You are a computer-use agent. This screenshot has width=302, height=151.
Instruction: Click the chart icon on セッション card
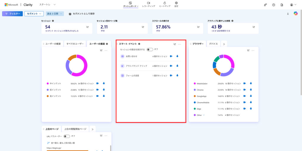(x=88, y=27)
